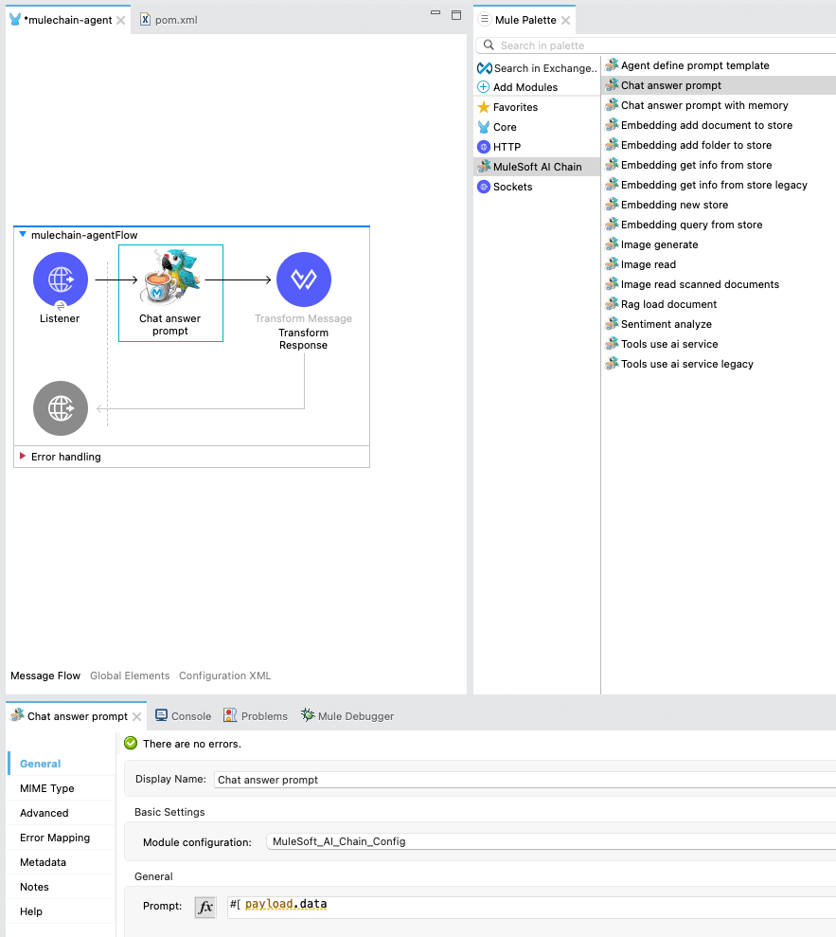Click the Display Name text field

click(521, 780)
